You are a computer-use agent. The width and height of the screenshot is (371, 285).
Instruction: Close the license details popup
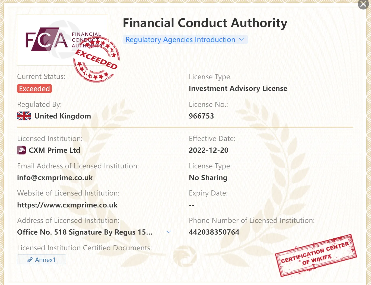[363, 4]
